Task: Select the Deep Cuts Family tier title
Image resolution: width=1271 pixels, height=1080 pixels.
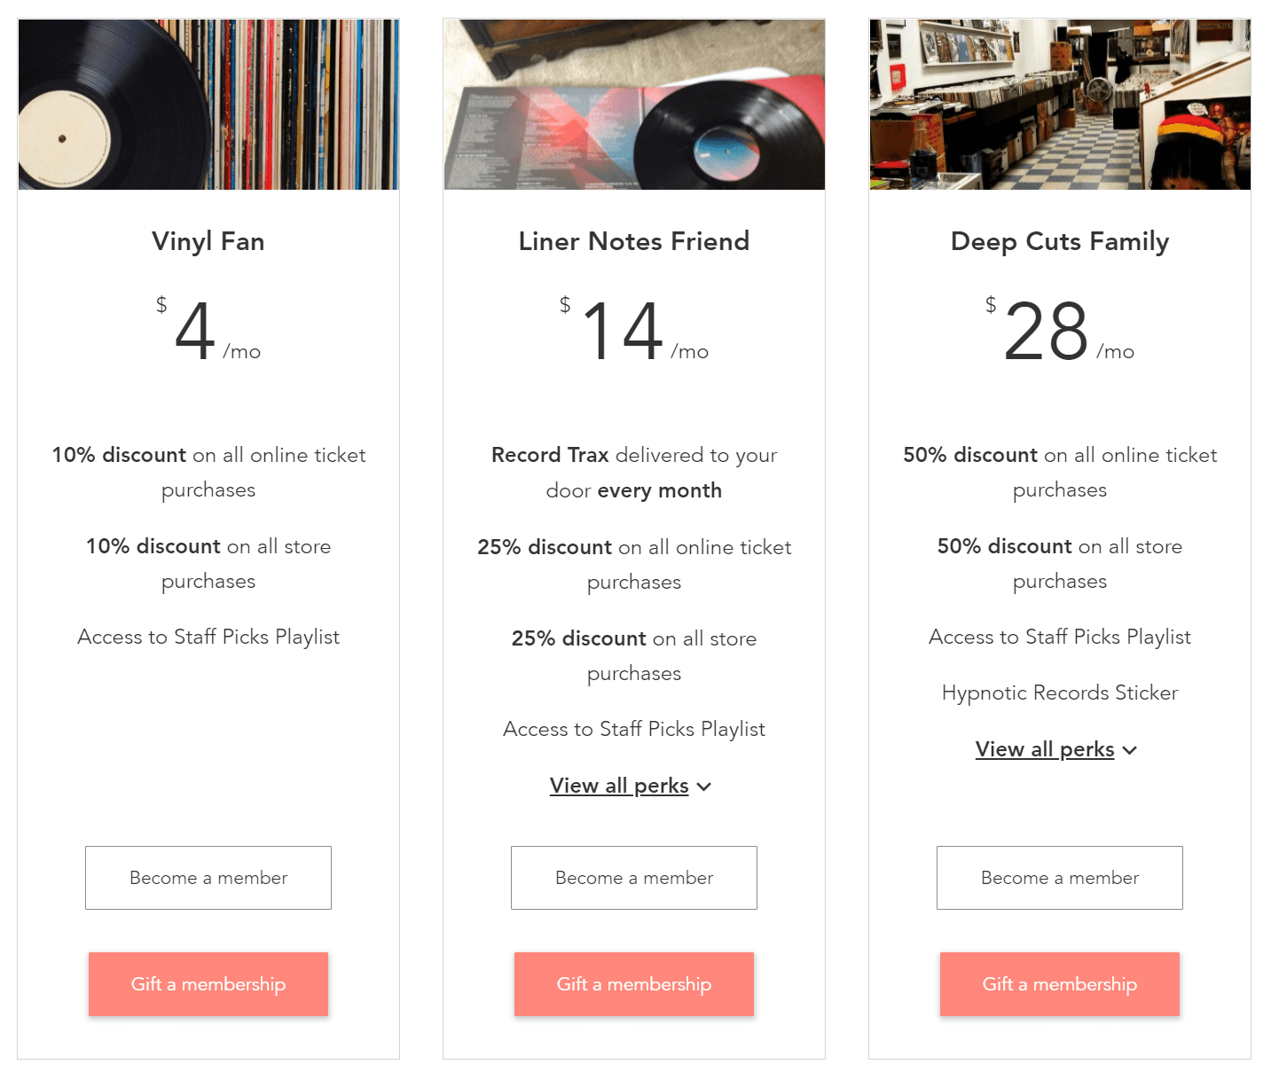Action: tap(1060, 241)
